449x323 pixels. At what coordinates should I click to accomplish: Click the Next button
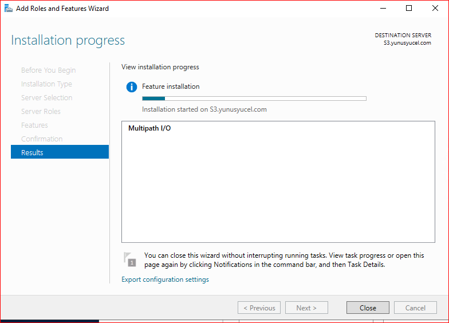(x=306, y=308)
